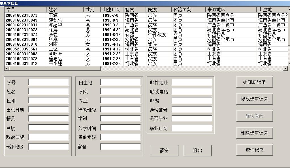The image size is (290, 168).
Task: Click the 添加新记录 button
Action: tap(254, 82)
